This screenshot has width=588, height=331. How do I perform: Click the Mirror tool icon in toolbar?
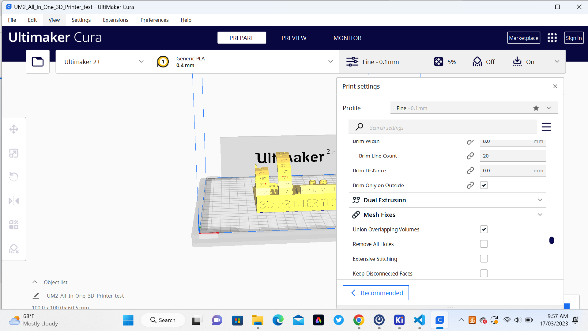(14, 201)
